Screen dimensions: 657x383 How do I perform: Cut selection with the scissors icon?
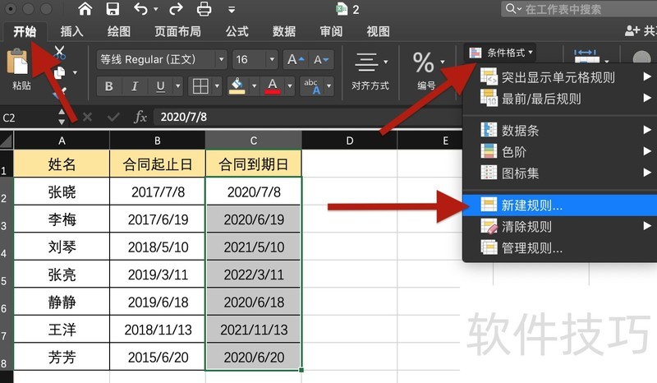(x=59, y=53)
